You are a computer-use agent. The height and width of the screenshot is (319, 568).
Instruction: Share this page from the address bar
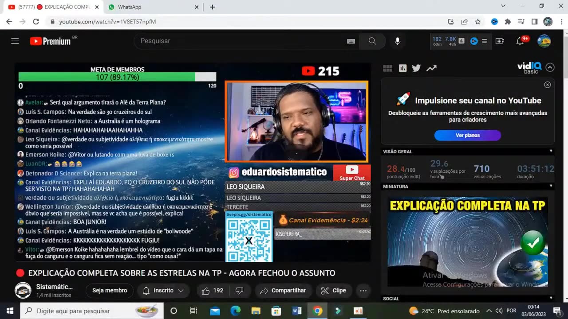click(x=464, y=21)
